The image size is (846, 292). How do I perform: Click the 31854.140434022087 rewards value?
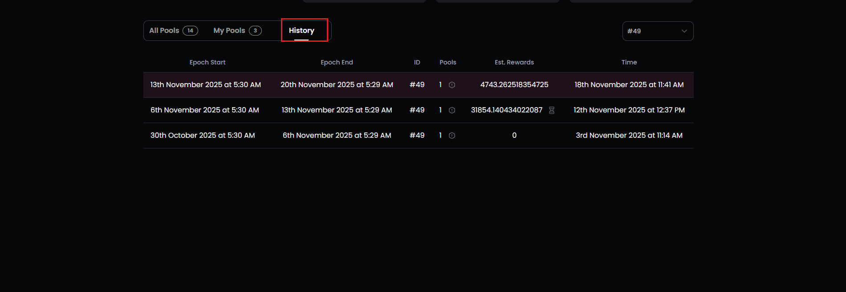coord(507,110)
